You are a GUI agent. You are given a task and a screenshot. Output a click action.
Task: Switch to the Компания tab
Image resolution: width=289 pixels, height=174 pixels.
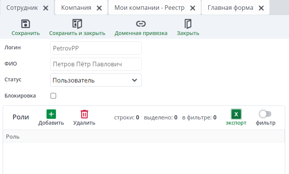[76, 8]
